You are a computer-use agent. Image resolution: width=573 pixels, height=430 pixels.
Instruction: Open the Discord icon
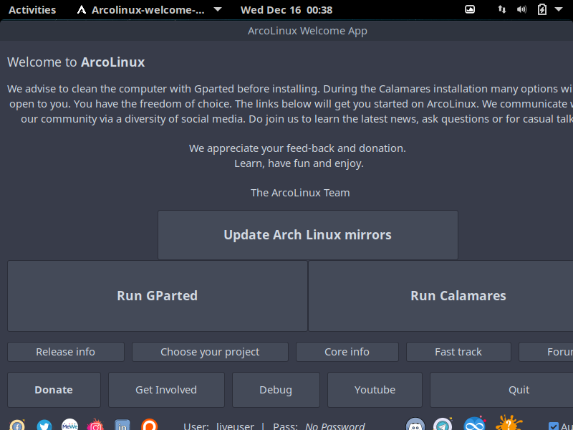[x=415, y=424]
